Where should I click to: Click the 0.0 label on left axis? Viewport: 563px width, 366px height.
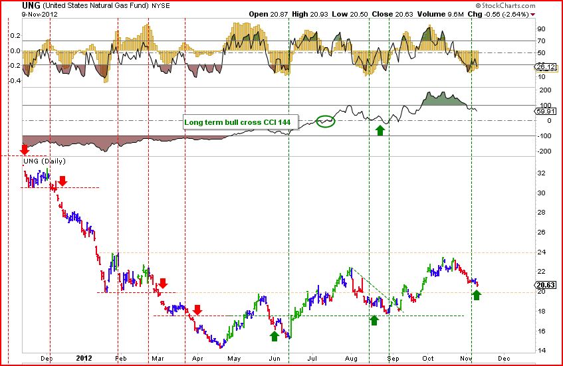pyautogui.click(x=15, y=51)
